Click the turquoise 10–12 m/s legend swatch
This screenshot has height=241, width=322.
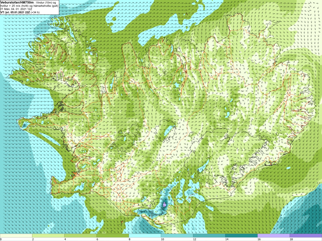coord(177,236)
